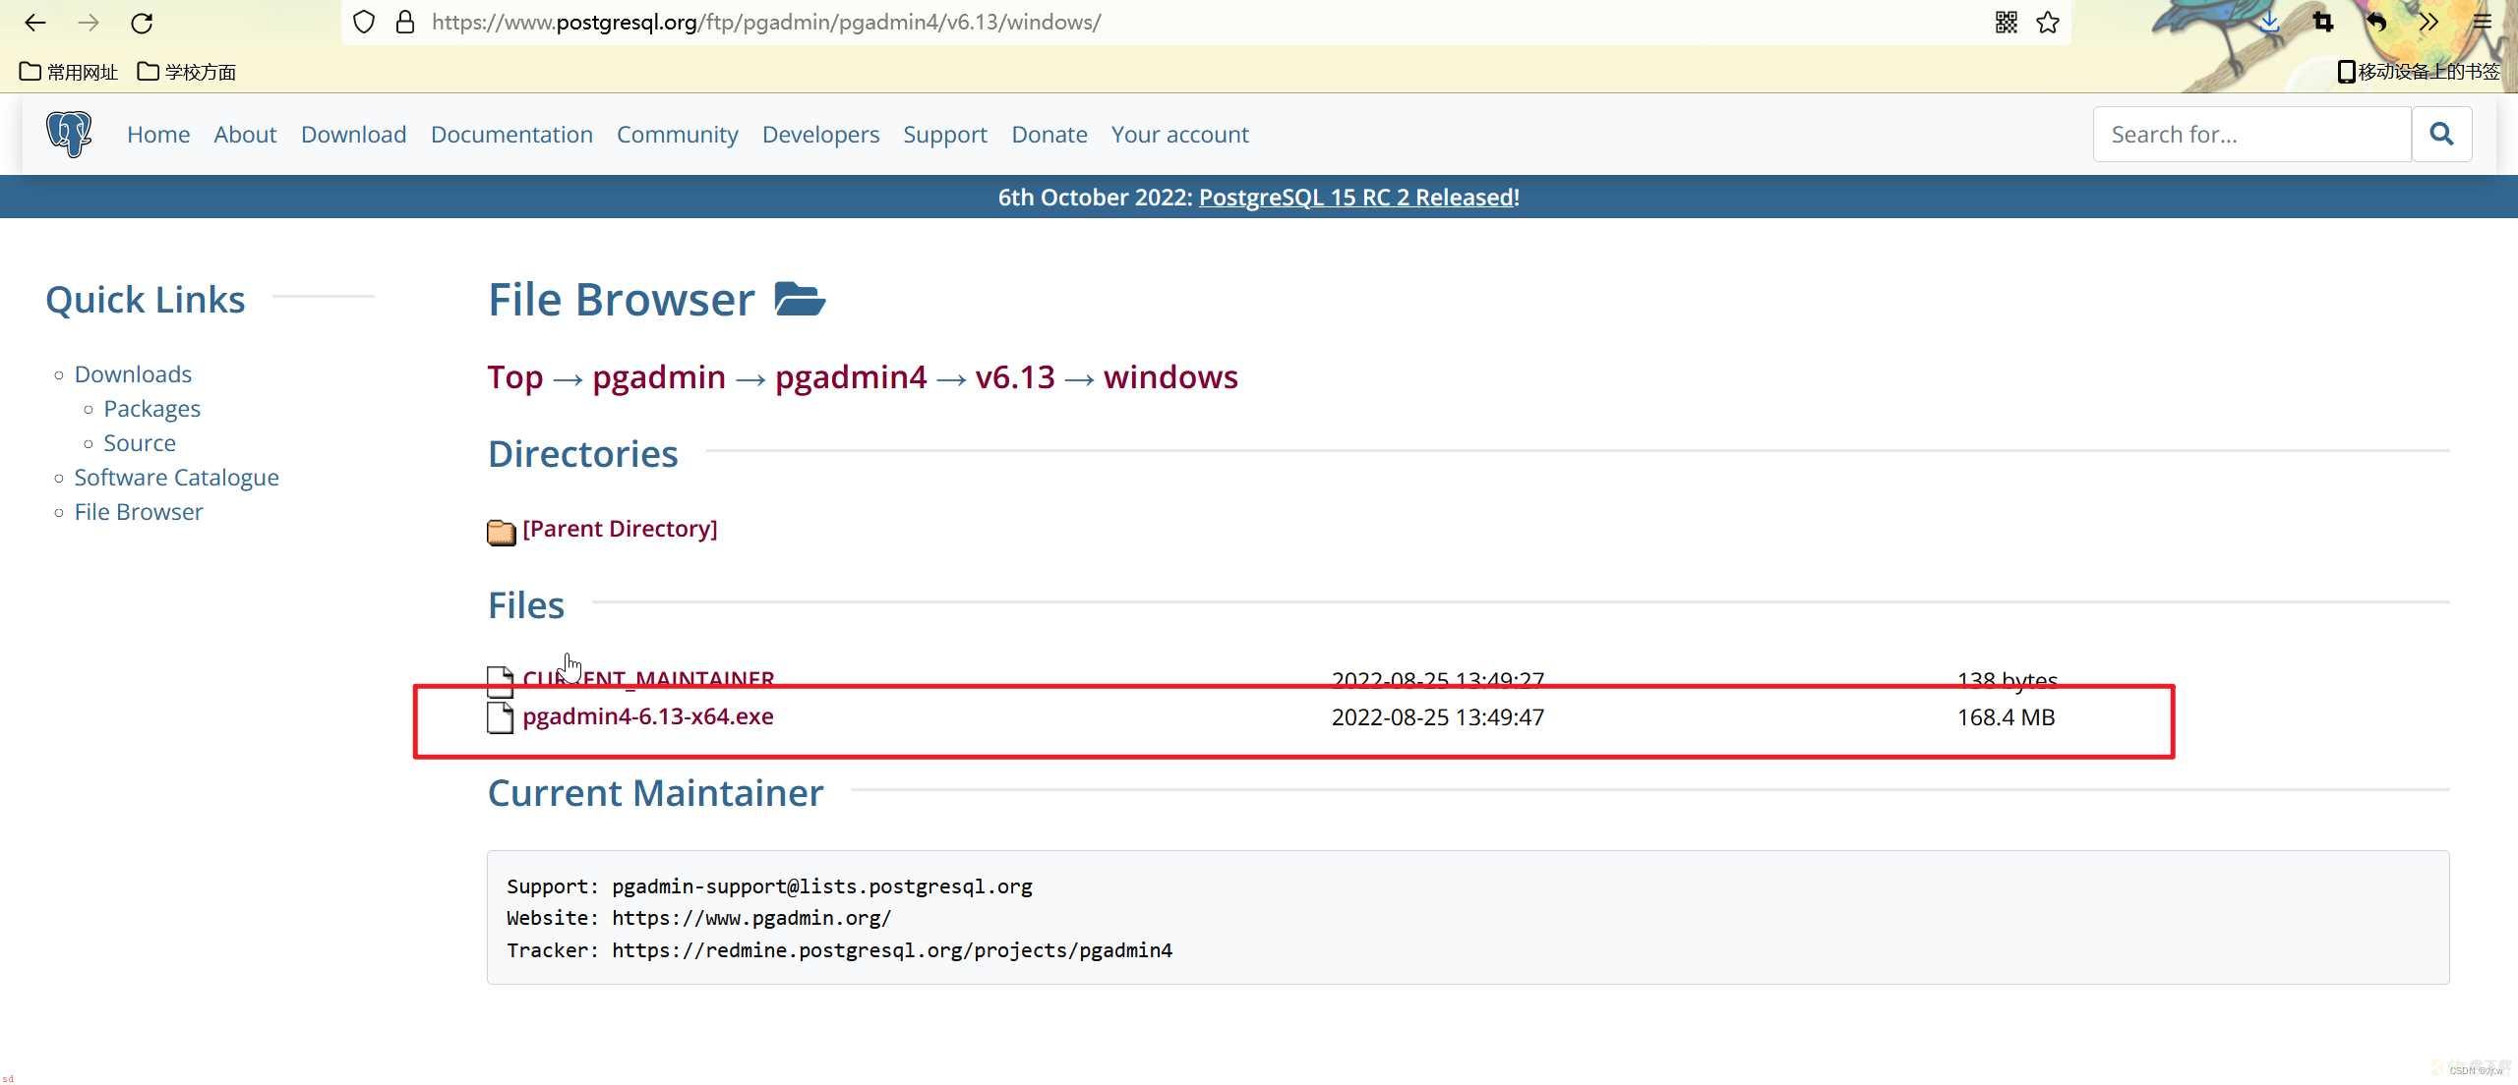Open the Support menu item
2518x1085 pixels.
[x=945, y=135]
